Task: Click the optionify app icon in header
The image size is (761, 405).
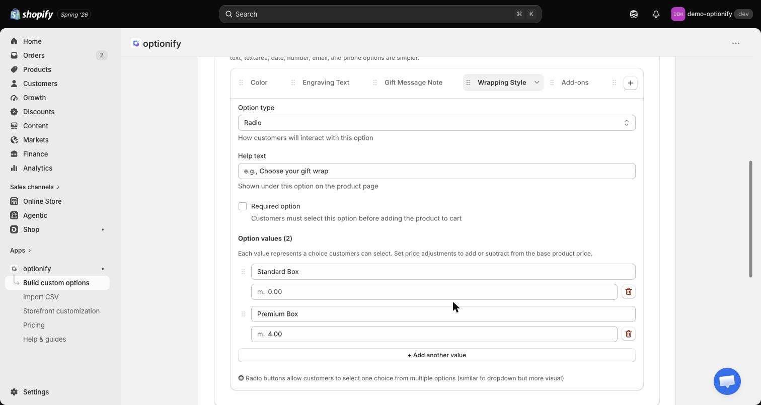Action: click(x=136, y=43)
